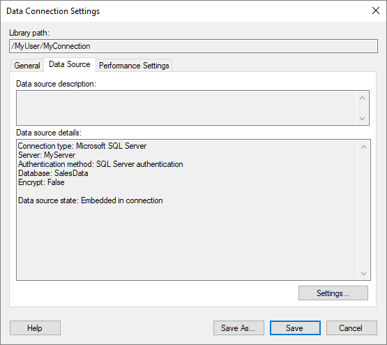Click the Save button

click(x=295, y=328)
